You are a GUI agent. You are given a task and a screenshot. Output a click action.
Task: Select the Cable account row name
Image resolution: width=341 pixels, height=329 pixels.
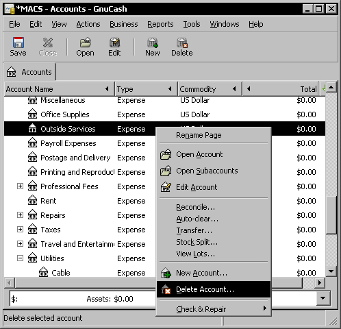(x=61, y=273)
